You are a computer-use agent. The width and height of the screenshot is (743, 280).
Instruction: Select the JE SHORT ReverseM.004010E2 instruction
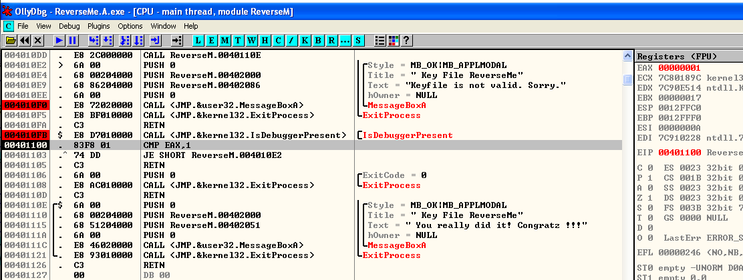point(211,155)
